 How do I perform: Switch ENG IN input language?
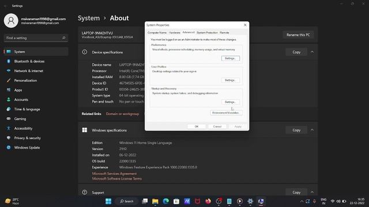(323, 201)
